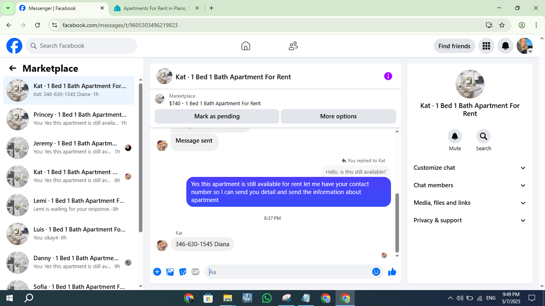Open Windows taskbar search
545x306 pixels.
point(29,298)
